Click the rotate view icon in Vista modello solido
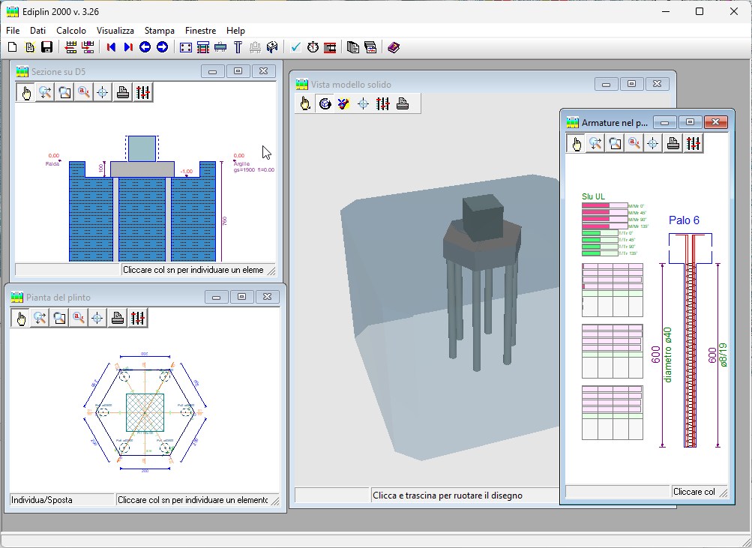The image size is (752, 548). click(x=325, y=104)
